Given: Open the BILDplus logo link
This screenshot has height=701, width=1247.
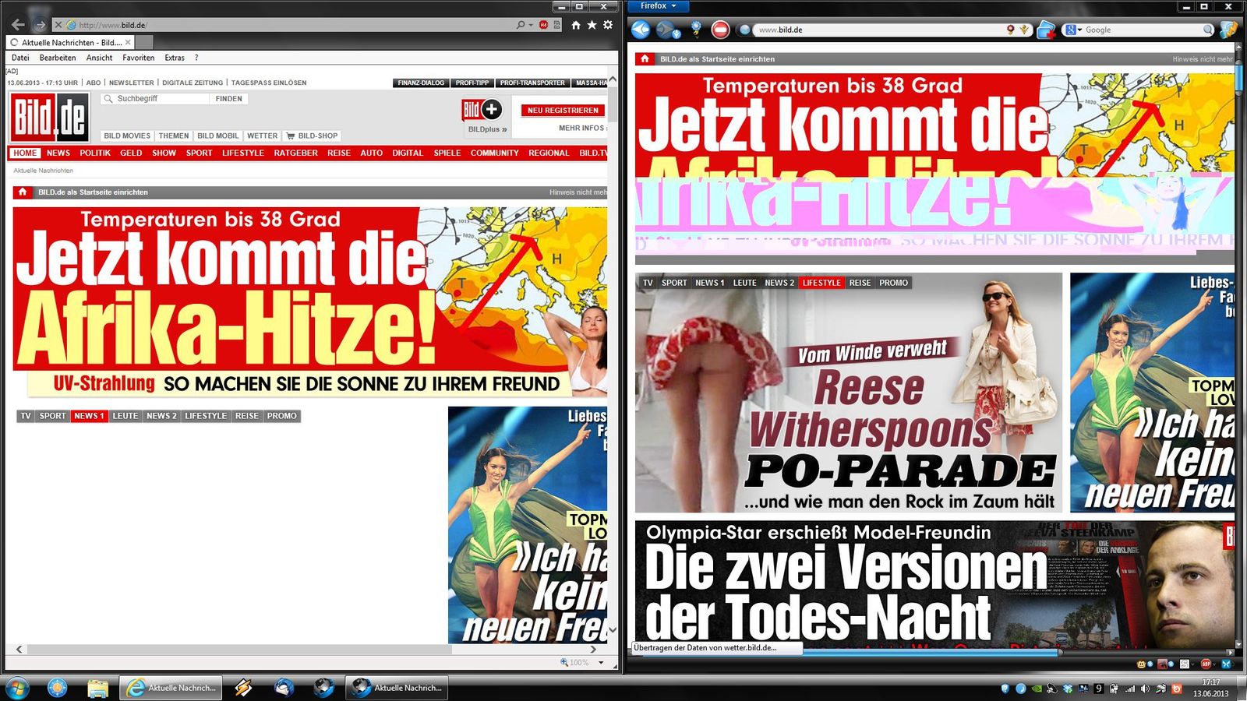Looking at the screenshot, I should pos(482,111).
